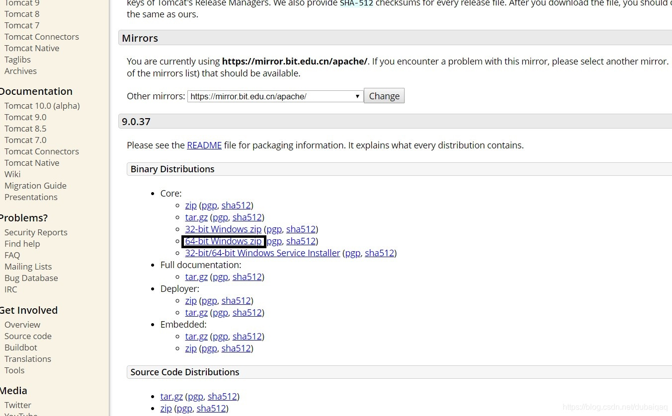The image size is (672, 416).
Task: Open the Source code sidebar link
Action: (28, 336)
